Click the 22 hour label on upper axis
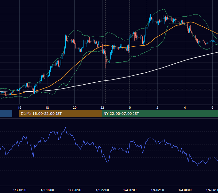 pos(102,108)
